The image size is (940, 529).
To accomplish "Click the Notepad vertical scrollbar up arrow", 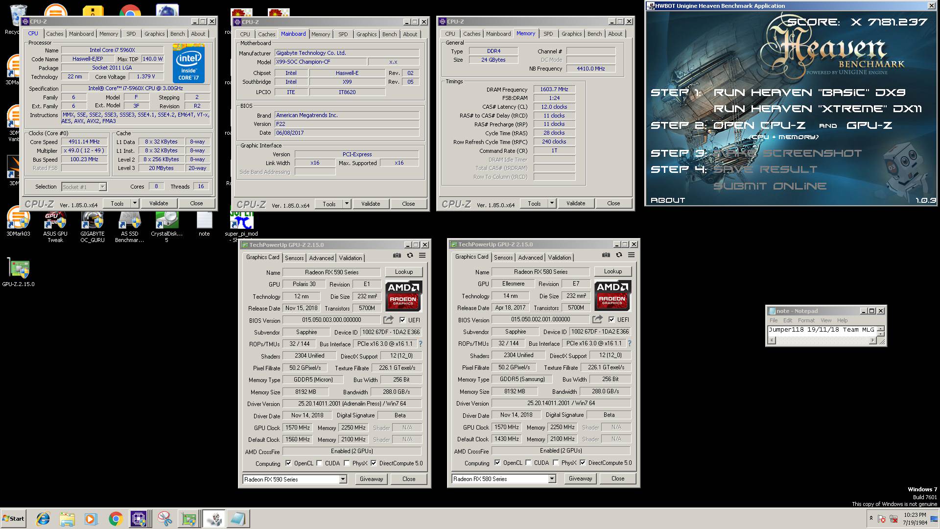I will tap(881, 328).
